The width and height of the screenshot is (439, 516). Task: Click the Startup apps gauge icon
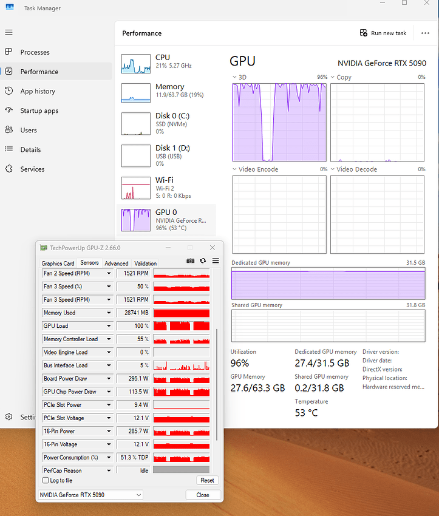click(9, 110)
